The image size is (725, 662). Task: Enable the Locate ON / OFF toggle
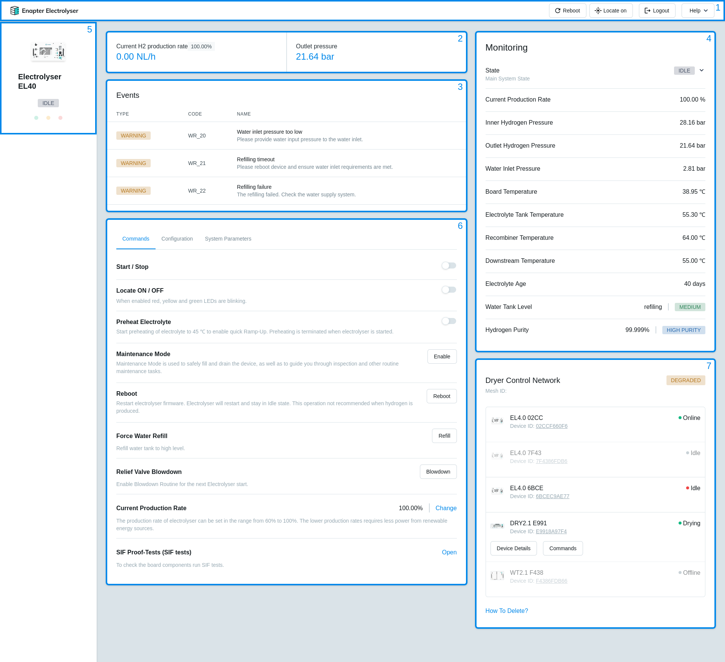coord(449,290)
